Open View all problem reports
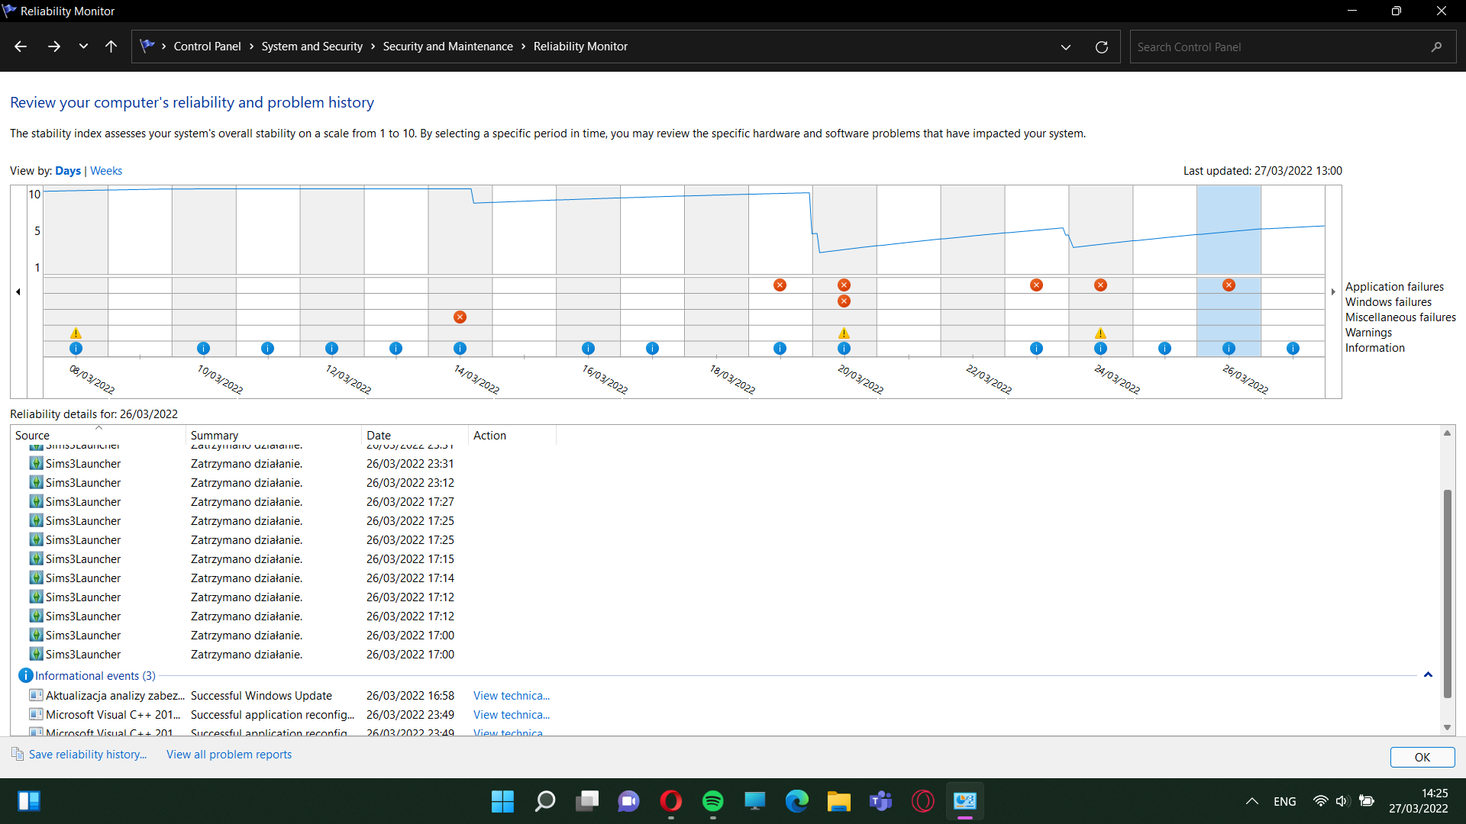 [x=229, y=754]
